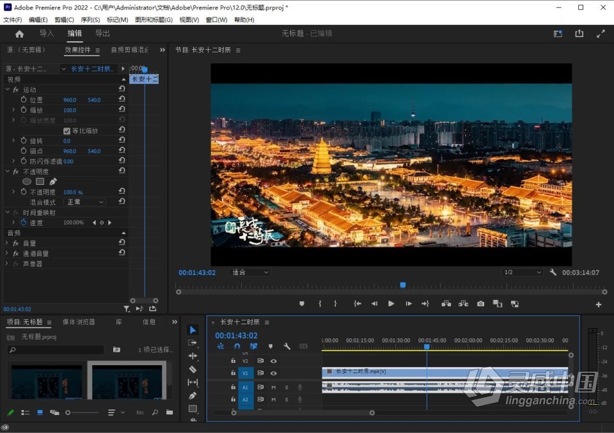Expand the Rotation property
This screenshot has width=614, height=433.
coord(13,141)
